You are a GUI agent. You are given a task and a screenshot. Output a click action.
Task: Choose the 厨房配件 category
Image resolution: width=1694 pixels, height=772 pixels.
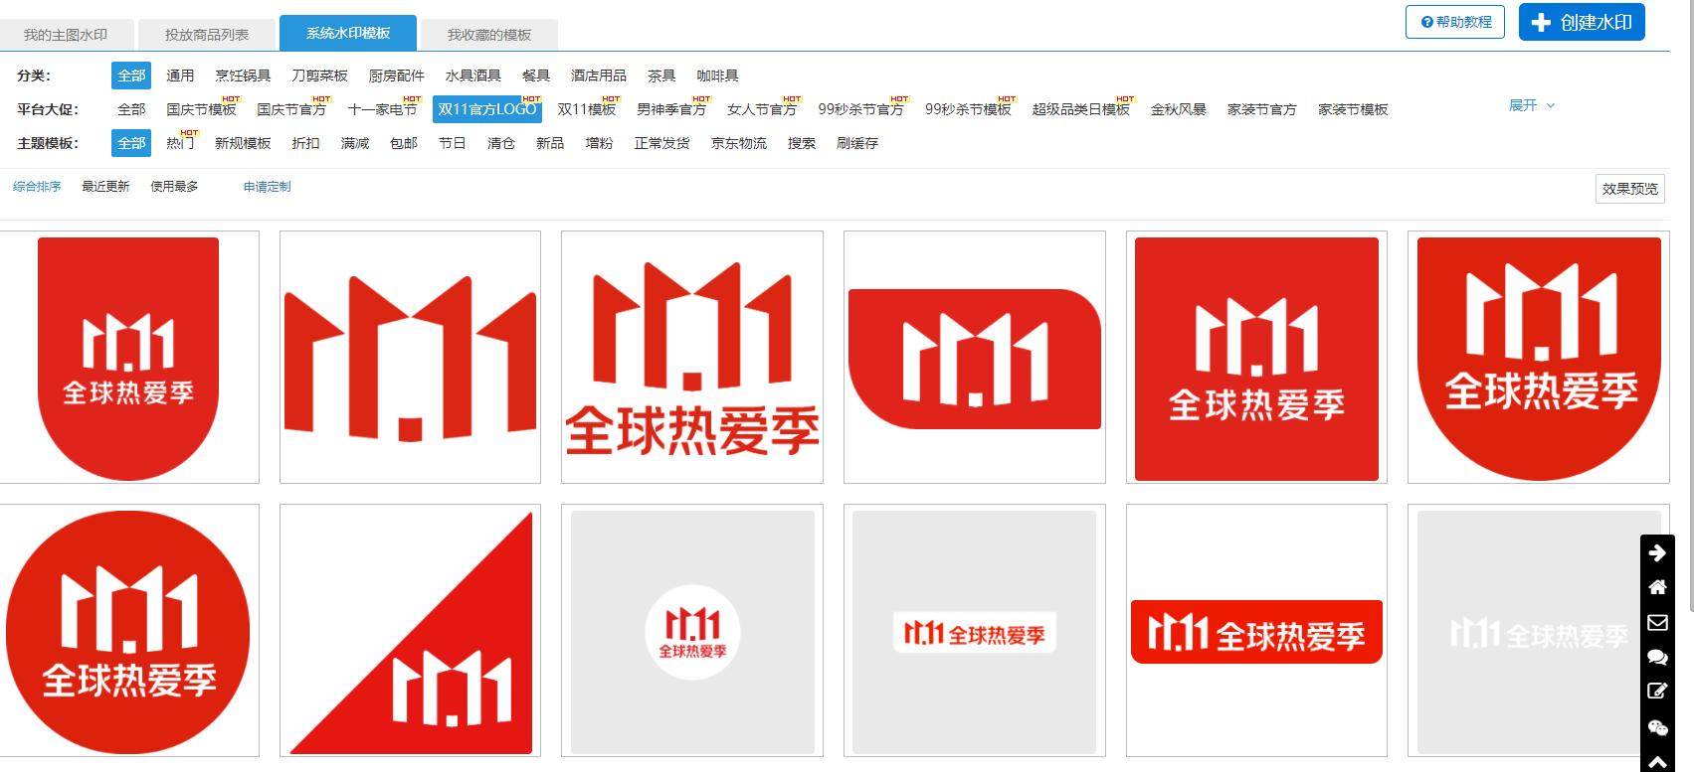pyautogui.click(x=396, y=76)
